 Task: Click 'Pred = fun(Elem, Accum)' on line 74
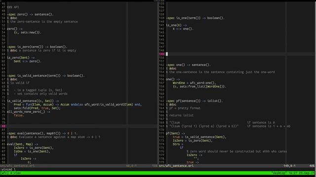click(x=34, y=105)
